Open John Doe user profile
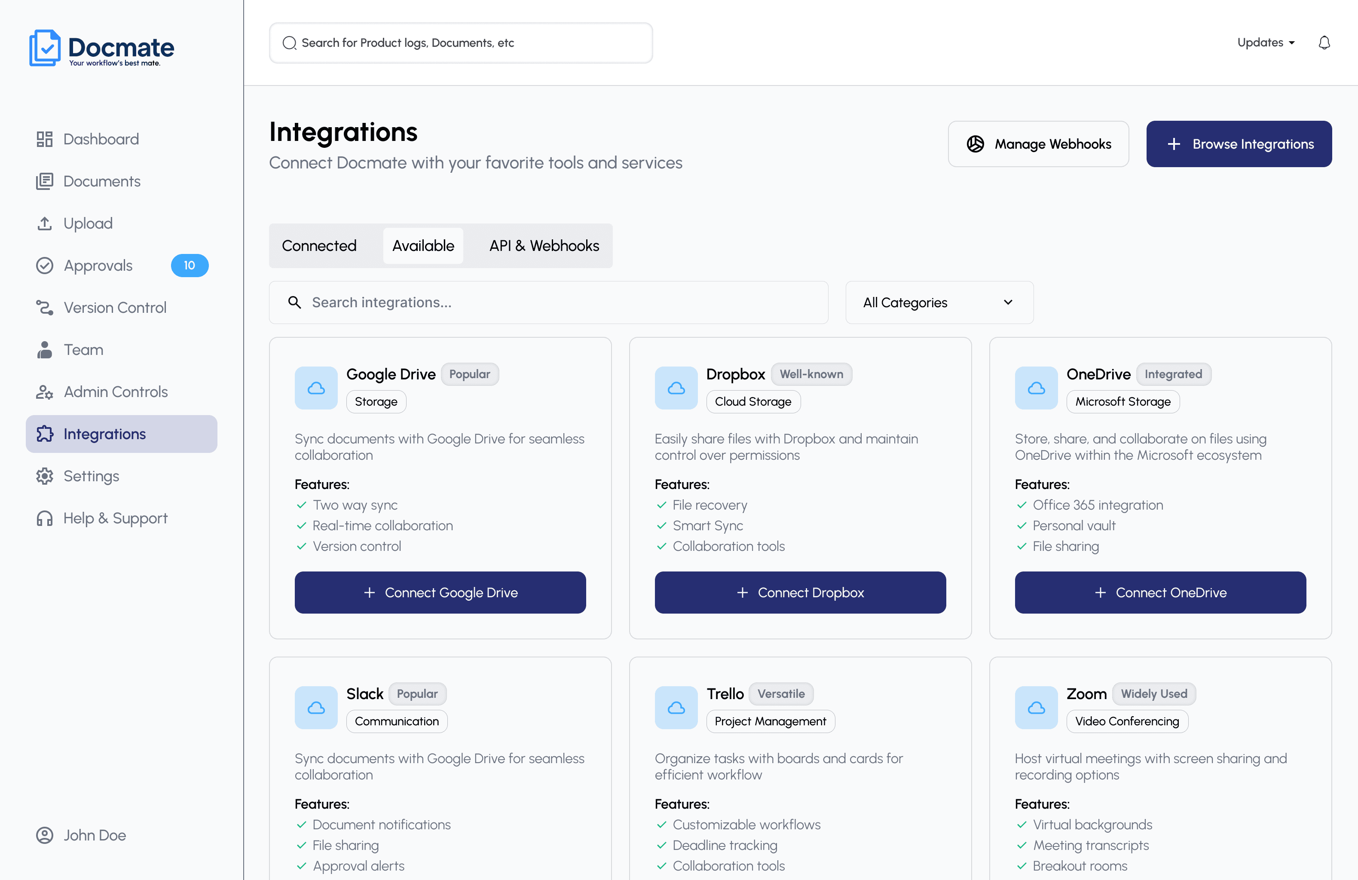1358x880 pixels. tap(81, 835)
